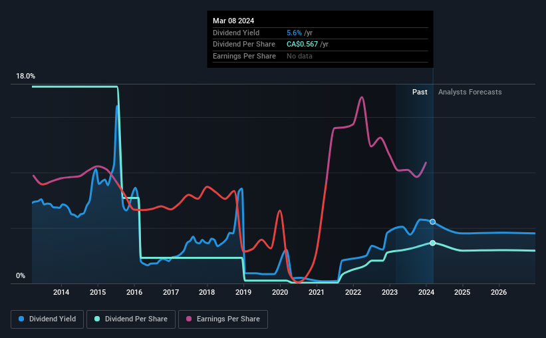Click the 2015 x-axis label

pyautogui.click(x=98, y=292)
